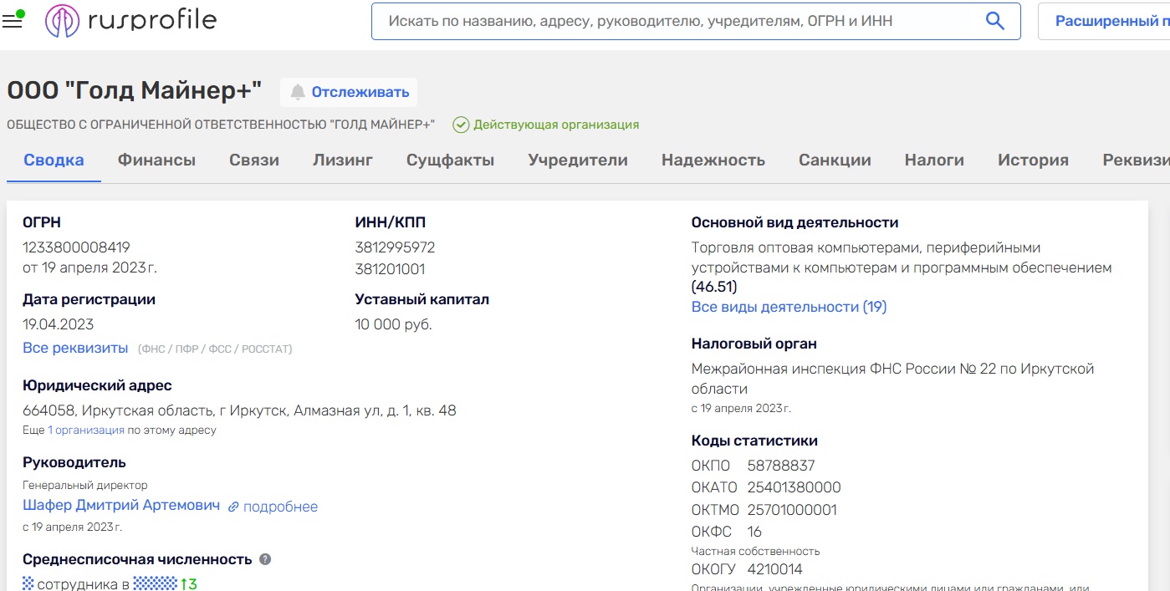
Task: Click the green checkmark status icon
Action: pyautogui.click(x=461, y=125)
